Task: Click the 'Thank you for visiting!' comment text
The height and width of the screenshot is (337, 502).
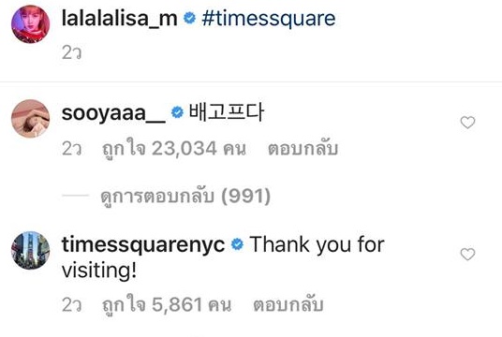Action: [x=223, y=257]
